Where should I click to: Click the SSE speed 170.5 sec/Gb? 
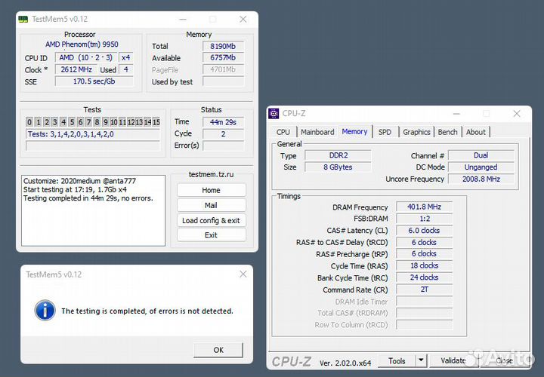94,81
